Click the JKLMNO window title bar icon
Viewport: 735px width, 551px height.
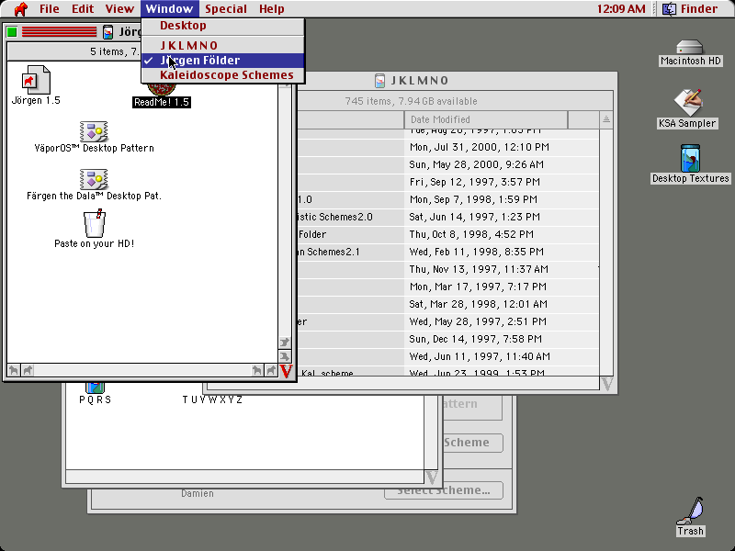380,81
